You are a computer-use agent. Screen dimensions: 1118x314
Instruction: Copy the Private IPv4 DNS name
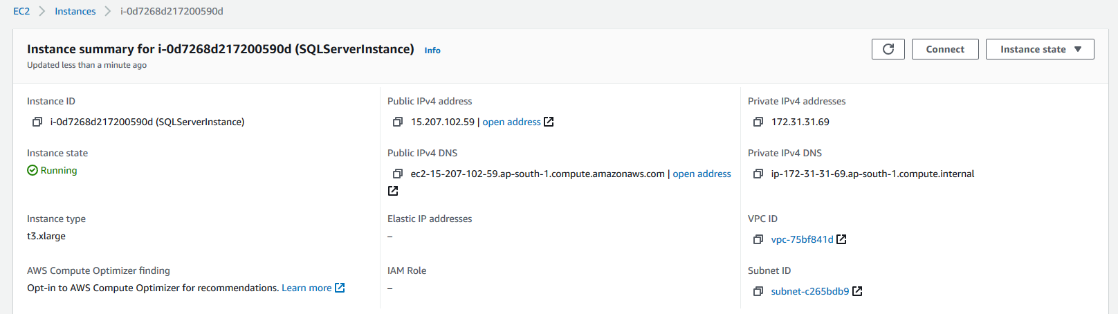pyautogui.click(x=758, y=174)
